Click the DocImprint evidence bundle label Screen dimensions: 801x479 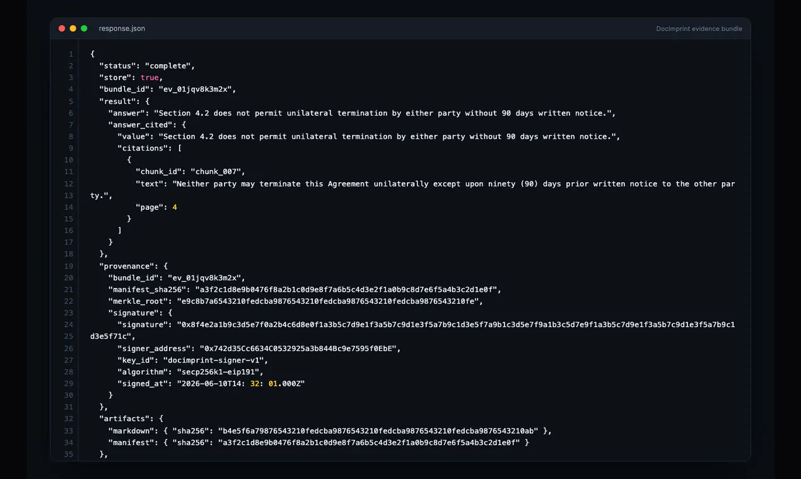click(x=699, y=29)
